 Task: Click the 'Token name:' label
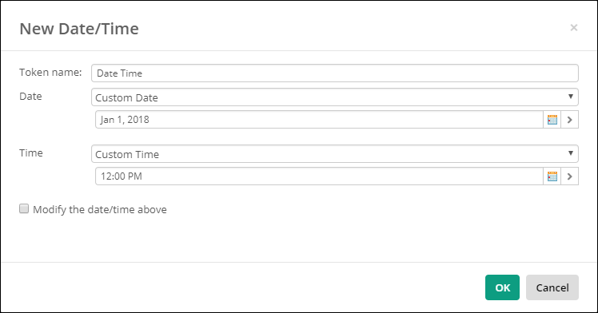50,73
